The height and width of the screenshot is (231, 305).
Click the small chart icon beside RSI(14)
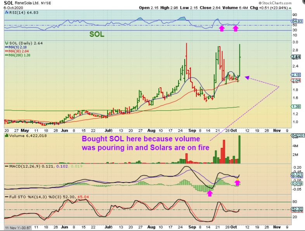[x=7, y=13]
